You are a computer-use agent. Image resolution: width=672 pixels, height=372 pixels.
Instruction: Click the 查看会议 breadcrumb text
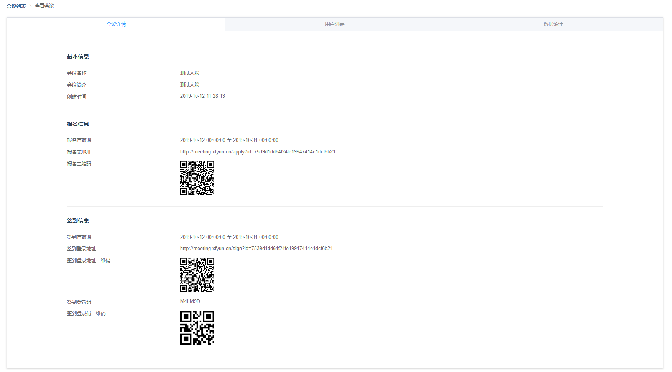coord(44,6)
